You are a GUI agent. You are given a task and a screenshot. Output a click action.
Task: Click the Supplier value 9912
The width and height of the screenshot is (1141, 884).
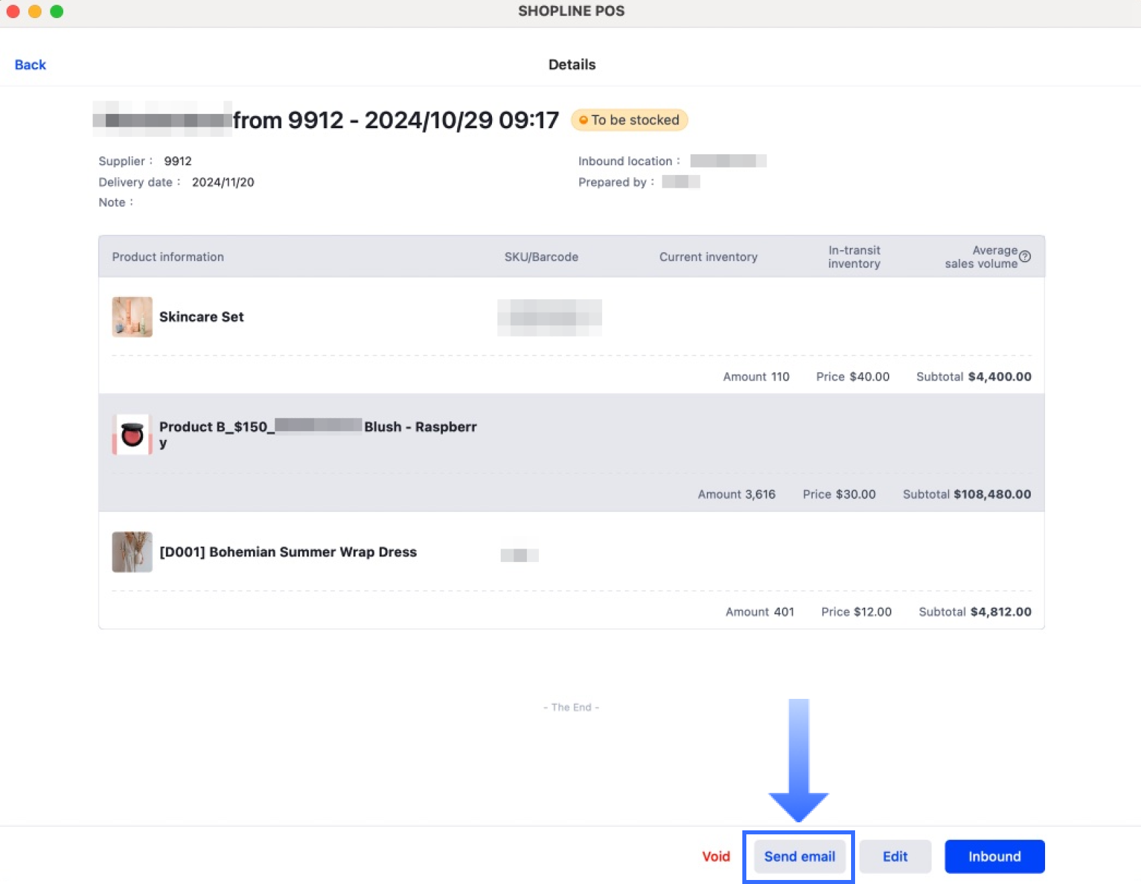pos(178,161)
